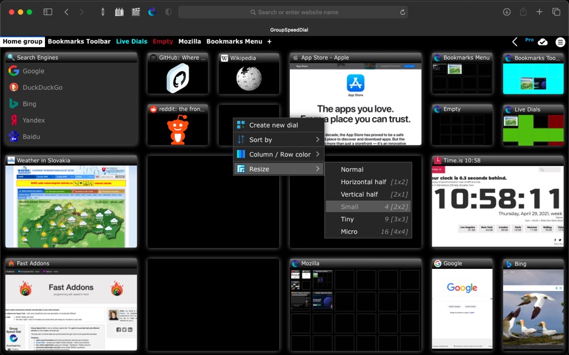Choose Create new dial from context menu
The height and width of the screenshot is (355, 569).
point(279,125)
